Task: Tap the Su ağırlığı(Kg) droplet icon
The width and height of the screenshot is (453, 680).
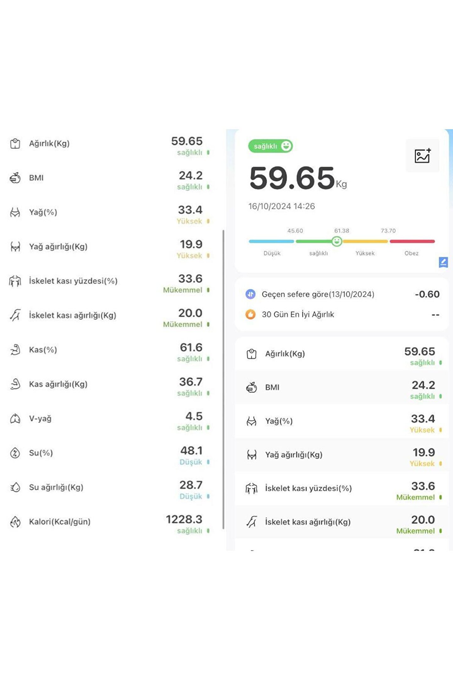Action: pyautogui.click(x=15, y=487)
